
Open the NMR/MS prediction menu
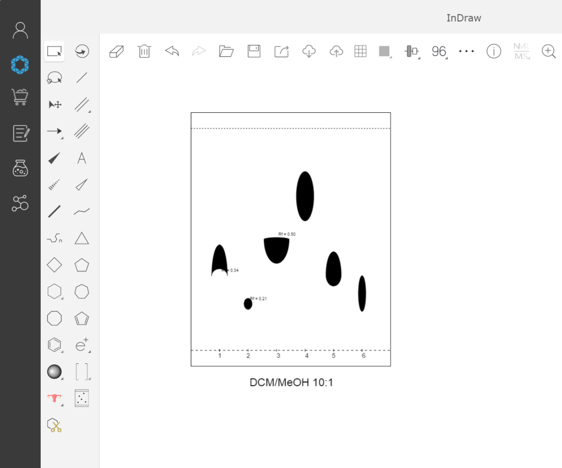tap(521, 51)
